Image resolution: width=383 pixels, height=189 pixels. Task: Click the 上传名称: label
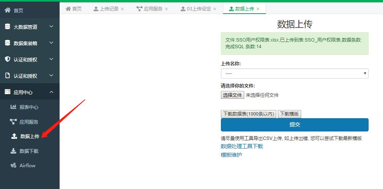click(x=231, y=64)
